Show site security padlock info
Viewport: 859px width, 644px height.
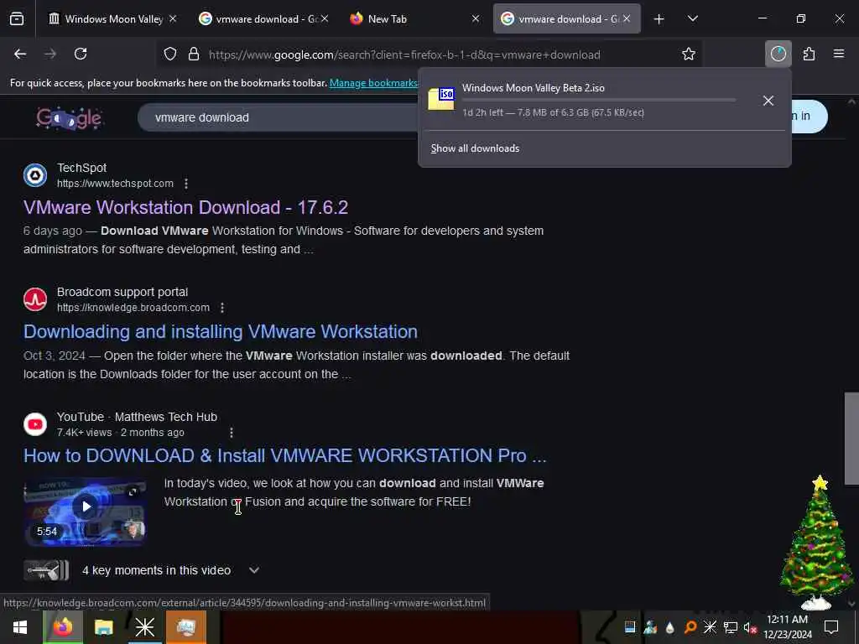194,55
